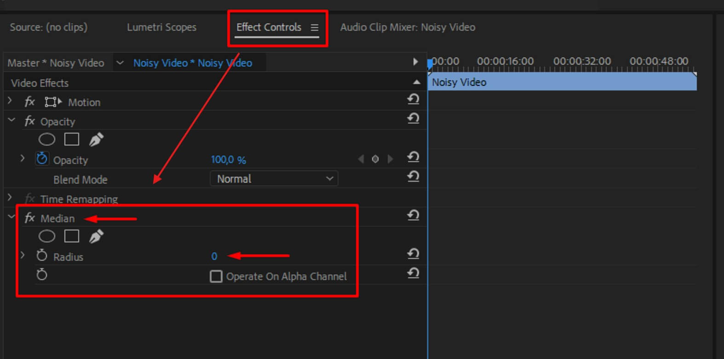
Task: Reset the Motion effect
Action: click(413, 99)
